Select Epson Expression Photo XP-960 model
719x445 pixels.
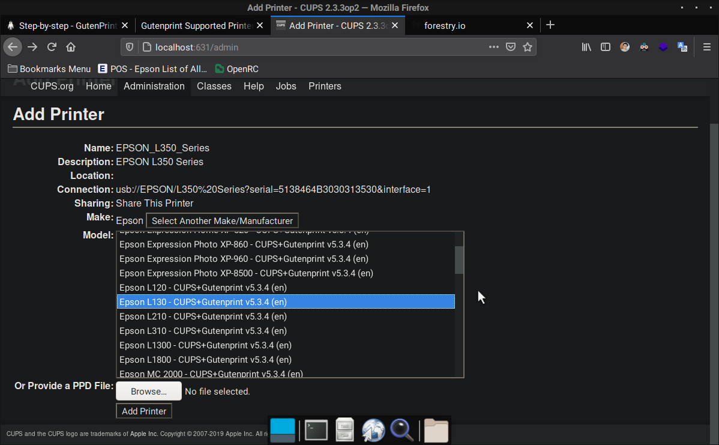click(286, 259)
